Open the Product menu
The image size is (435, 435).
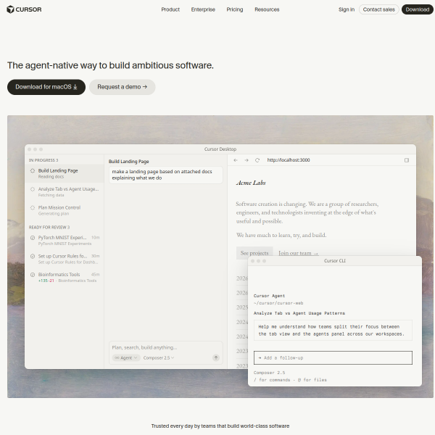coord(170,9)
